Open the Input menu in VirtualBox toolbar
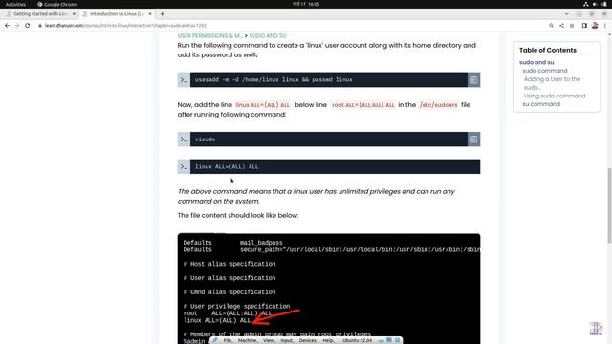This screenshot has height=344, width=612. pyautogui.click(x=287, y=340)
